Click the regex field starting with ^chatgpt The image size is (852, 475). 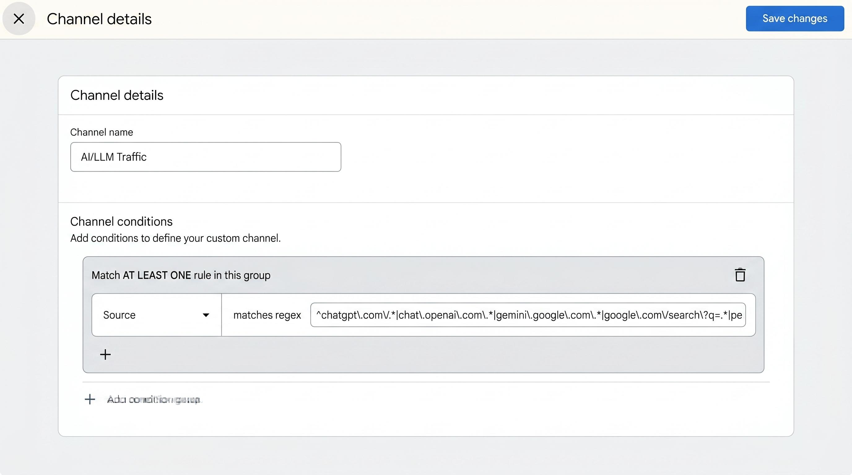(528, 315)
